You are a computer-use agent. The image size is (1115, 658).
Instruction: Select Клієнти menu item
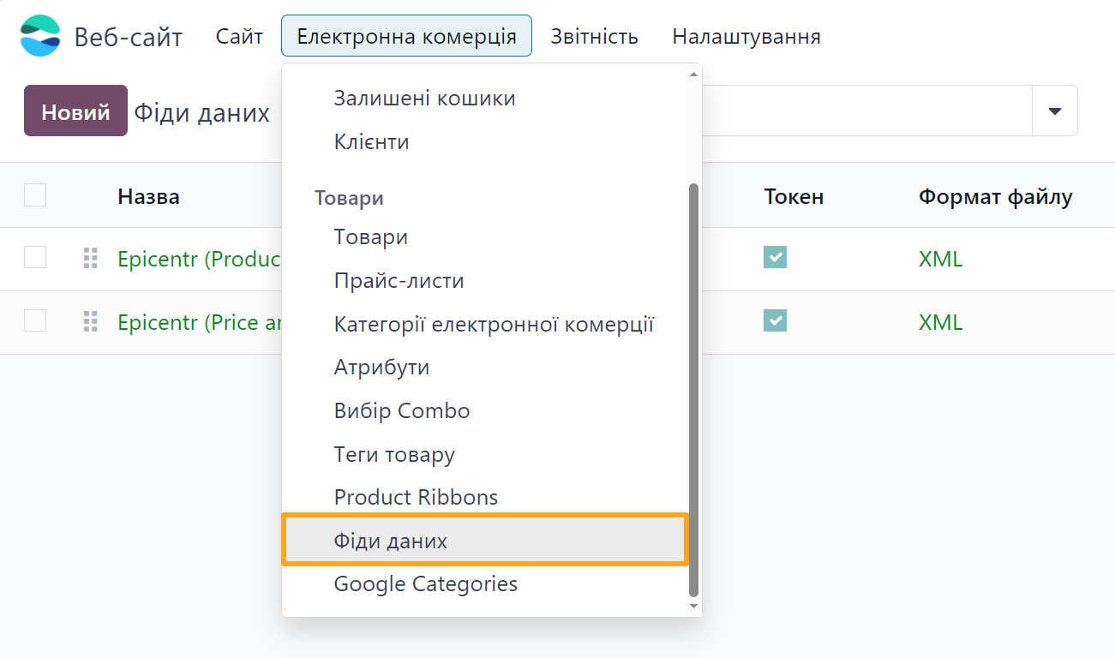click(485, 142)
